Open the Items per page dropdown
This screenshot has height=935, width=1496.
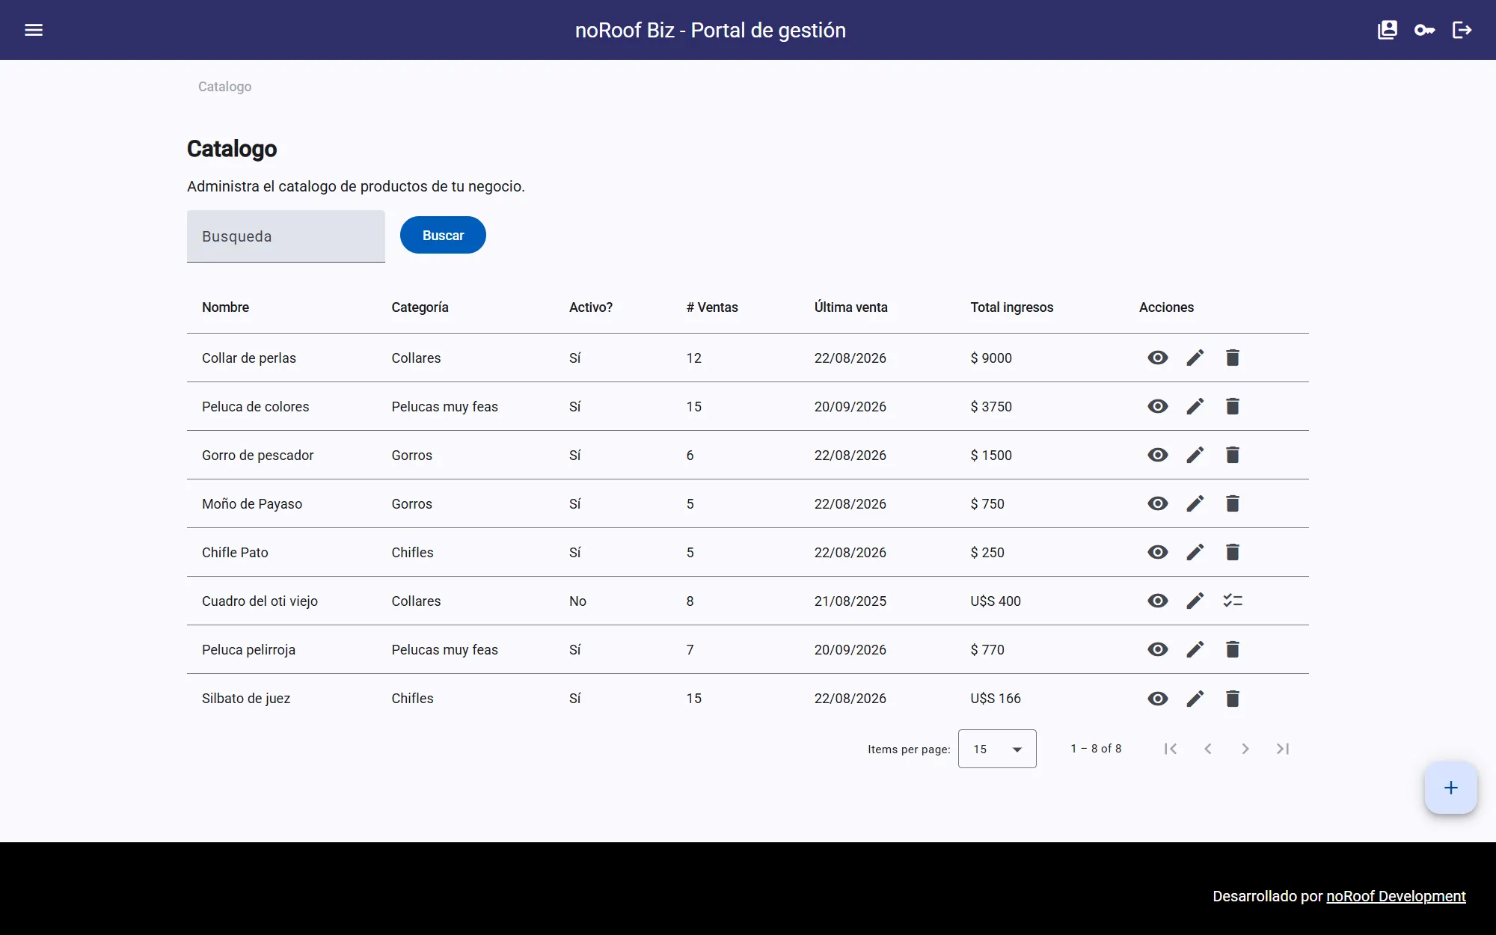(997, 749)
